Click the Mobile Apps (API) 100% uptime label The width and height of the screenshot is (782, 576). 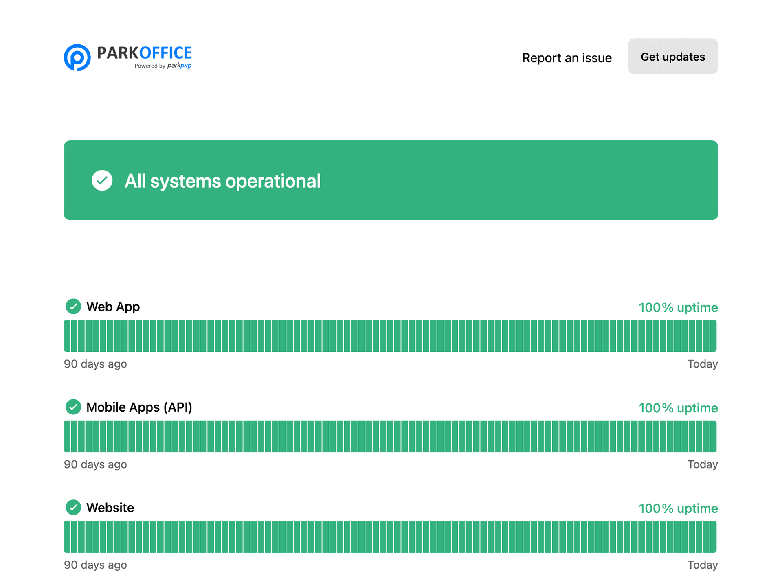point(678,408)
